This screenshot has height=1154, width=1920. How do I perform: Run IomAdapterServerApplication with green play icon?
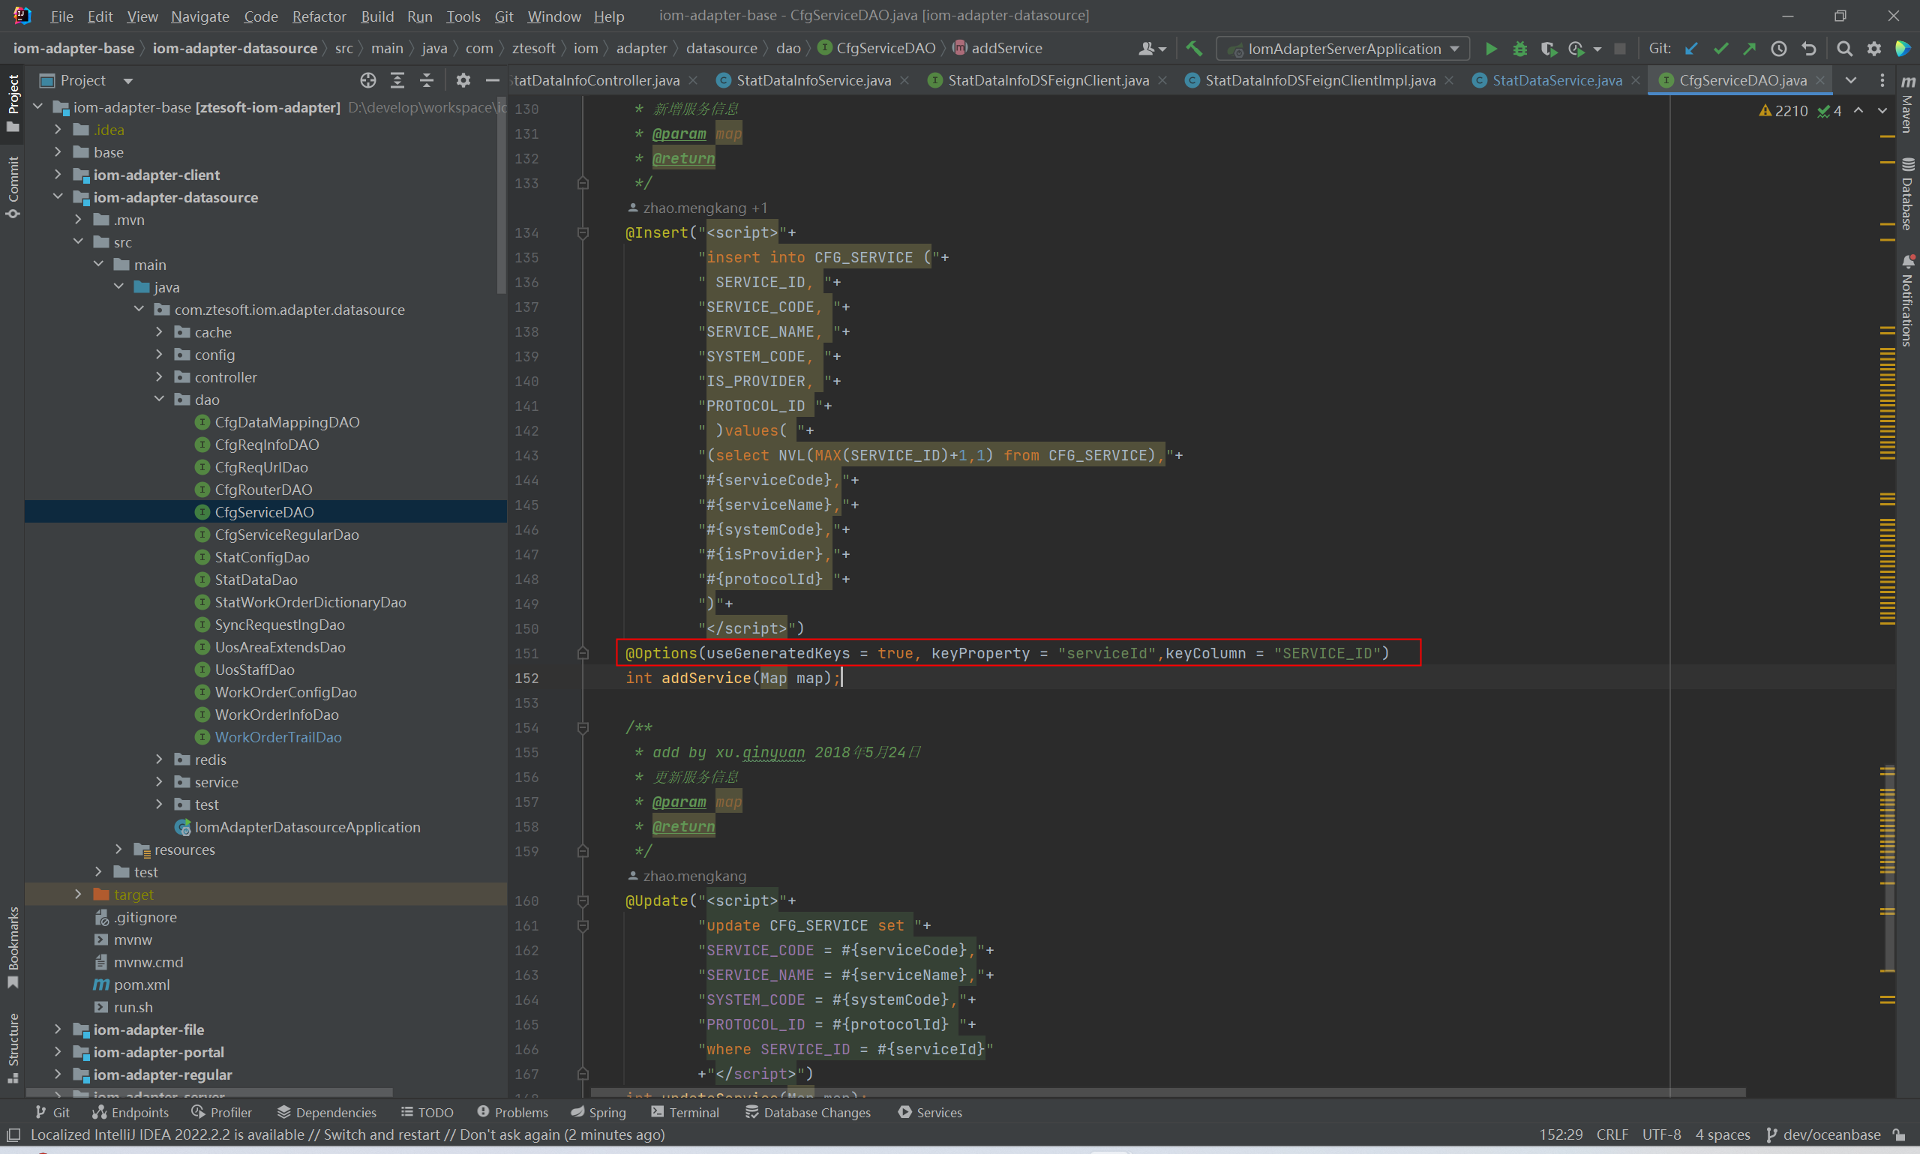1491,48
